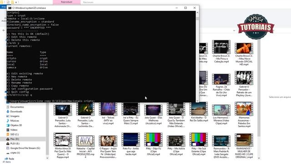Screen dimensions: 291x164
Task: Open Downloads in the navigation pane
Action: coord(16,112)
